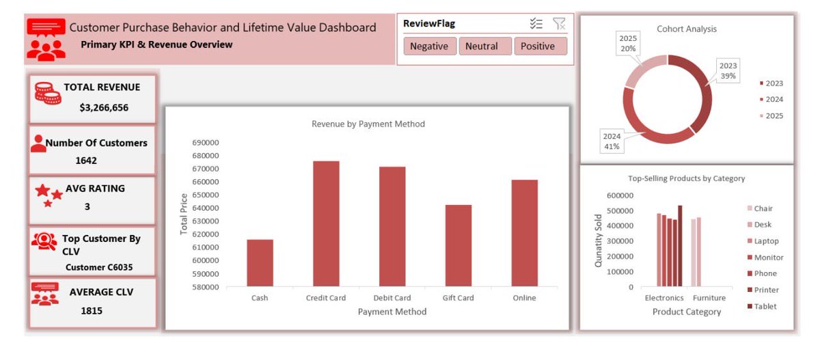The height and width of the screenshot is (354, 820).
Task: Filter by Positive review flag
Action: coord(541,46)
